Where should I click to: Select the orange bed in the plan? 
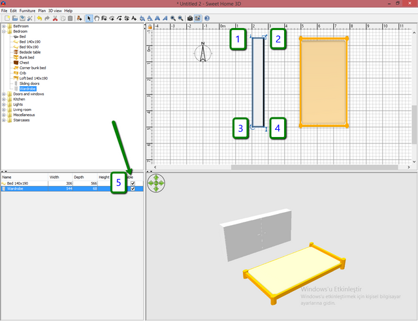[324, 82]
